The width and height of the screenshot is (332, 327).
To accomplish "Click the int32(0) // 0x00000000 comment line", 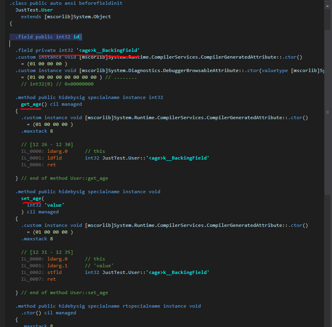I will coord(57,84).
